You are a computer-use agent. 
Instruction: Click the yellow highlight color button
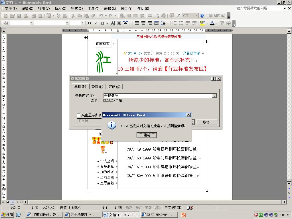point(202,23)
